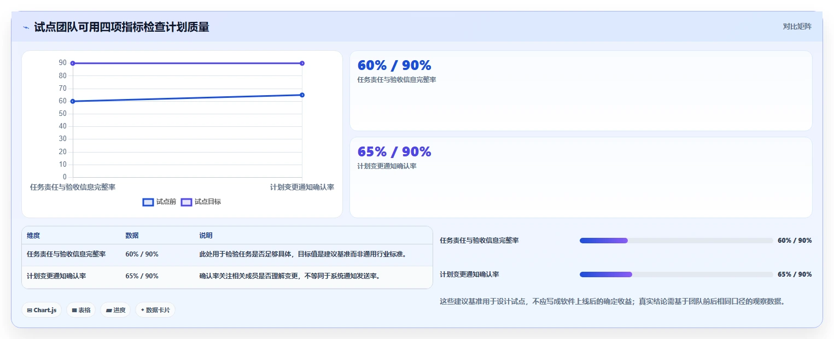
Task: Click the 对比矩阵 label in the header
Action: point(797,26)
